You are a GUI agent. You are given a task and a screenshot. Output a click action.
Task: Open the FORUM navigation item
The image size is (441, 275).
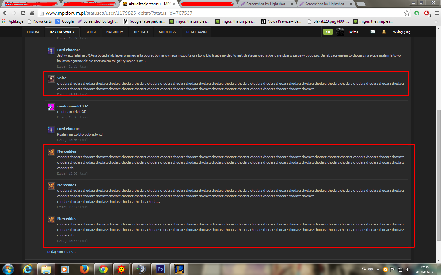pos(33,32)
